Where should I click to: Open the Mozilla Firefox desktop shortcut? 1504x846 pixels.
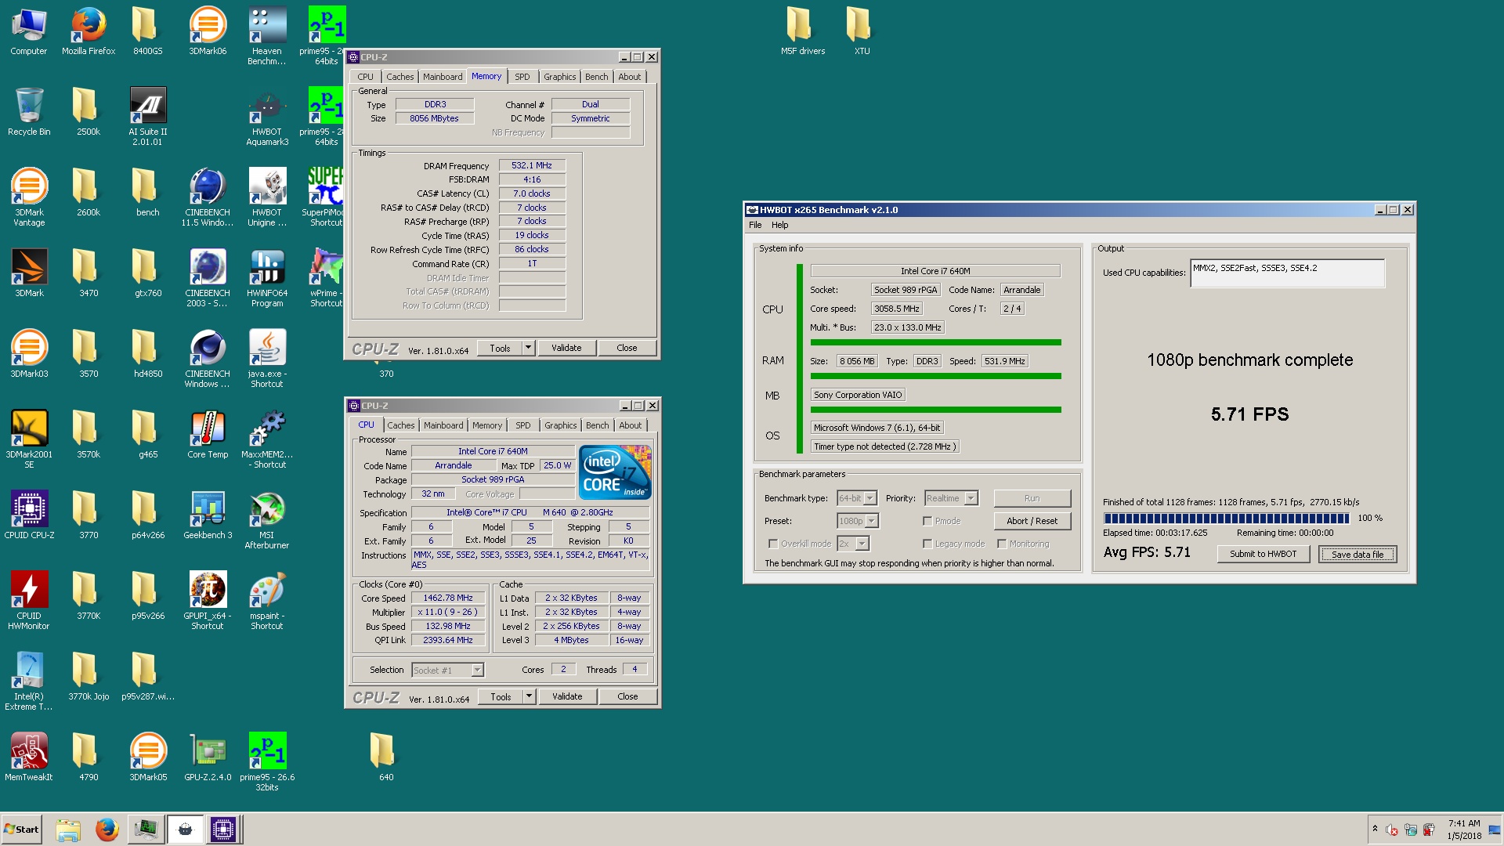(89, 31)
